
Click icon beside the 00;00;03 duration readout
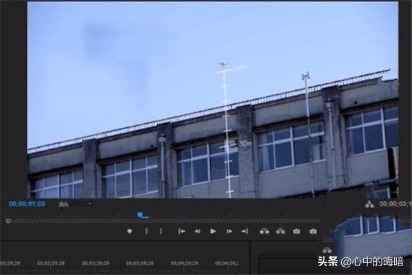coord(369,204)
